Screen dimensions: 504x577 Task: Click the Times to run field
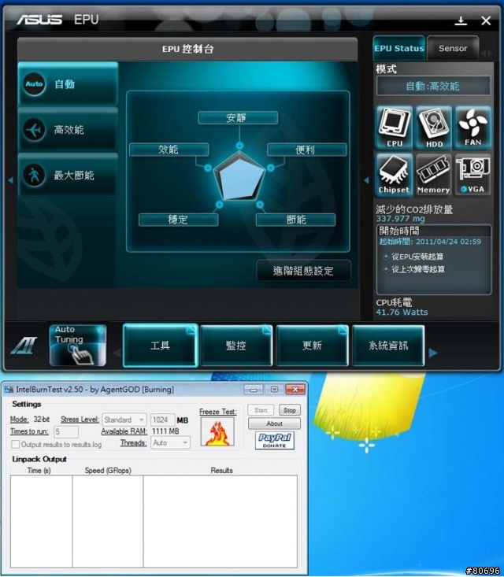click(66, 431)
